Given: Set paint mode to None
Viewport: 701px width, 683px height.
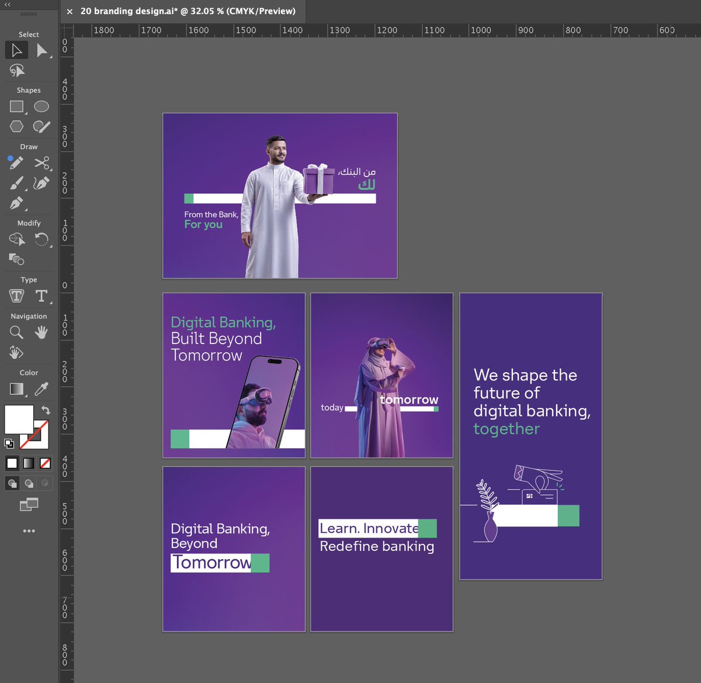Looking at the screenshot, I should pyautogui.click(x=45, y=463).
